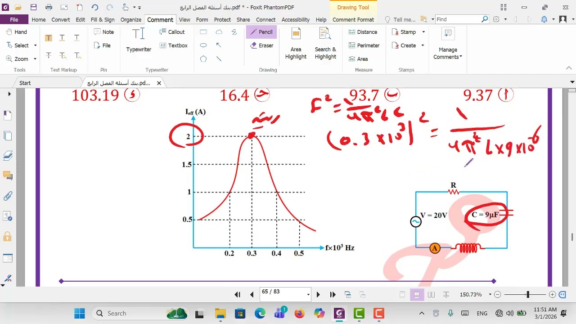Open the Select tool dropdown
This screenshot has width=576, height=324.
tap(35, 45)
